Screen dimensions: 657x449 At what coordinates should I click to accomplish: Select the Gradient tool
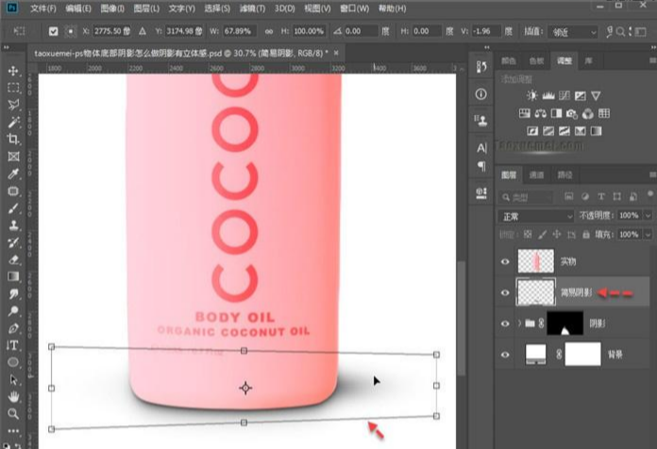(x=13, y=276)
